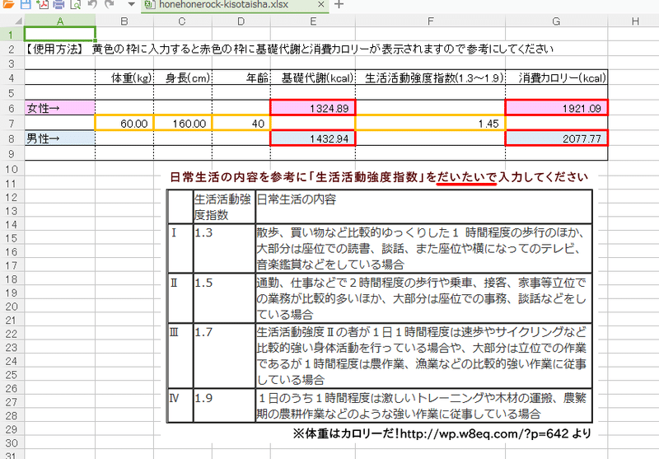
Task: Expand the quick access toolbar dropdown arrow
Action: (x=131, y=5)
